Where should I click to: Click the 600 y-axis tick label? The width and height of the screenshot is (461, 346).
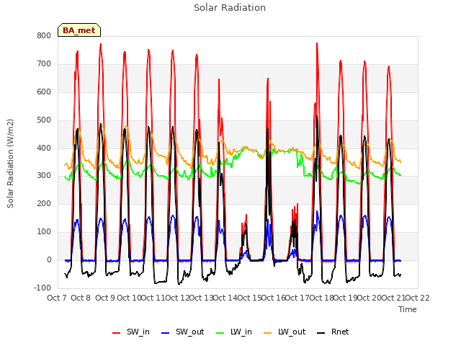click(x=44, y=92)
